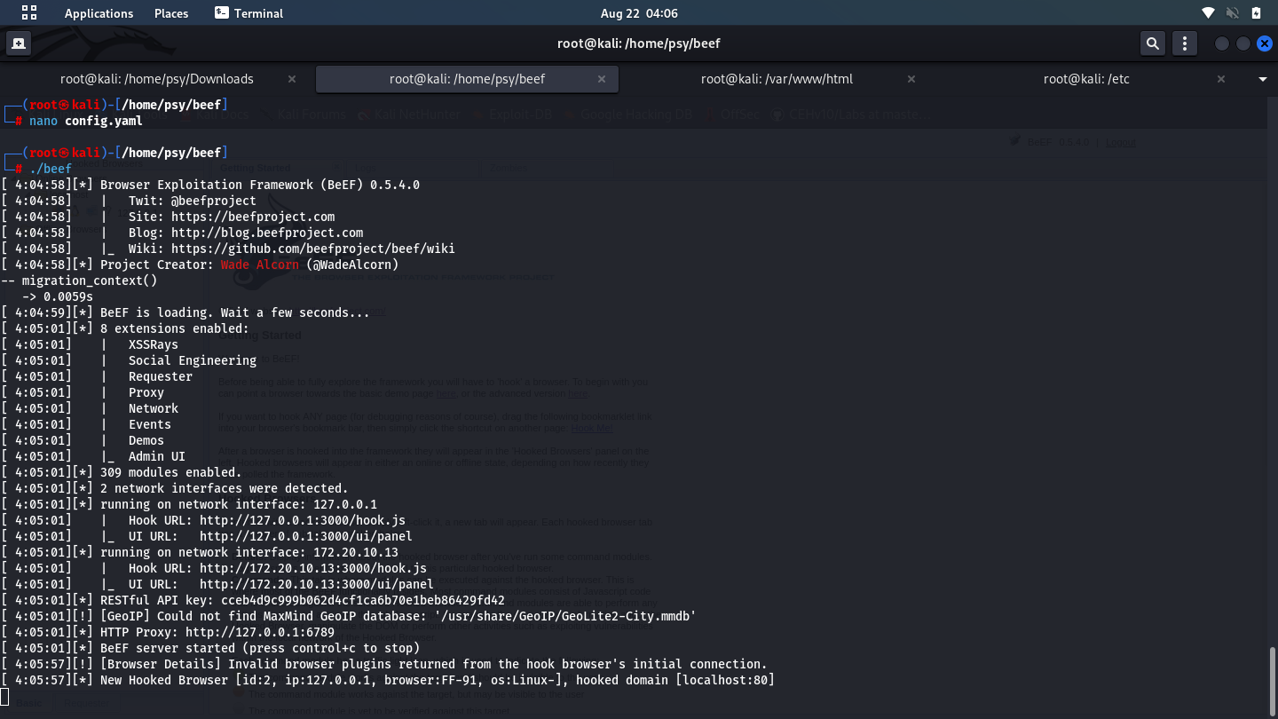This screenshot has width=1278, height=719.
Task: Open the terminal three-dot menu icon
Action: [x=1184, y=43]
